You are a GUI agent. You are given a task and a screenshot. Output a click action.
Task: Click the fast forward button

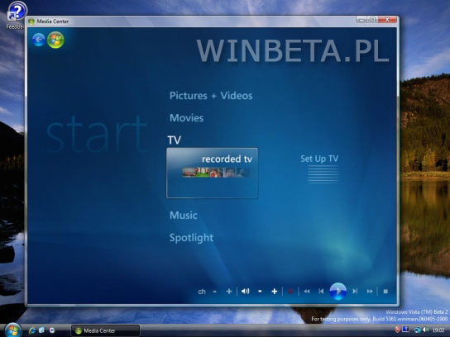click(370, 292)
